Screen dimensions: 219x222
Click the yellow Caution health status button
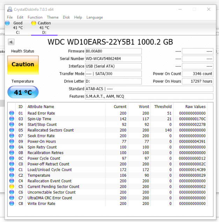coord(23,64)
